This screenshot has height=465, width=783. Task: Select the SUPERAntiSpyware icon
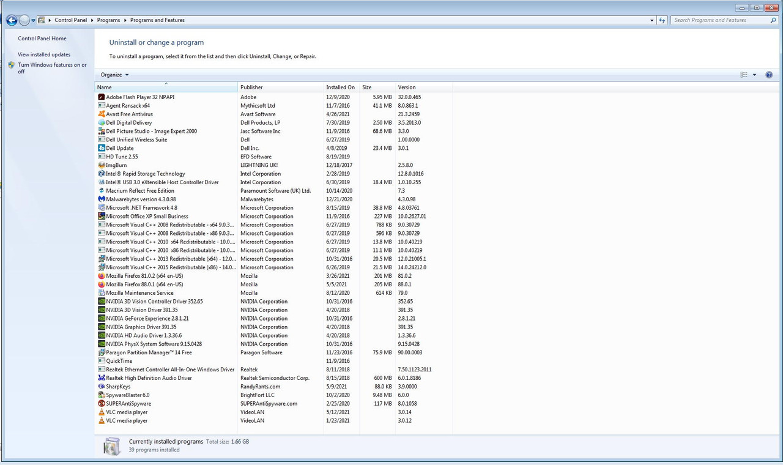[102, 403]
